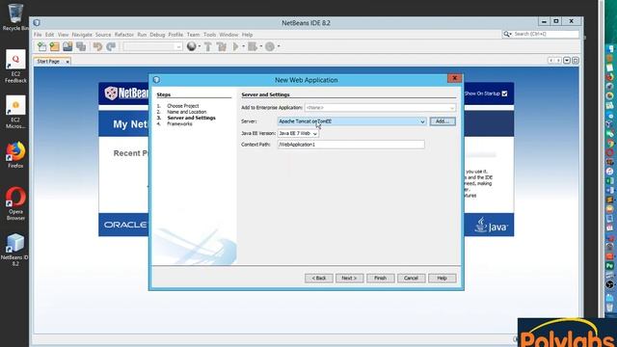
Task: Open the Server dropdown list
Action: click(x=422, y=121)
